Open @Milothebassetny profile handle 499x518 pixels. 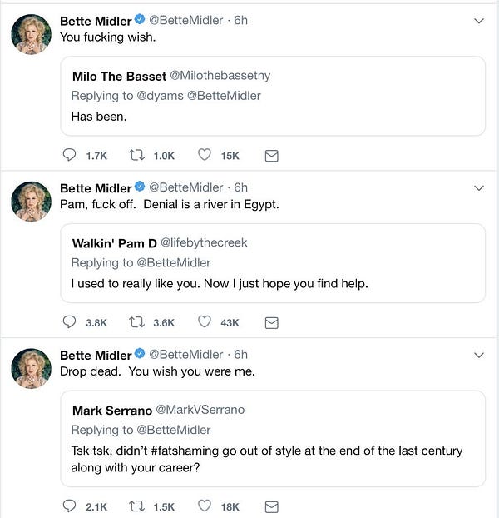tap(220, 76)
